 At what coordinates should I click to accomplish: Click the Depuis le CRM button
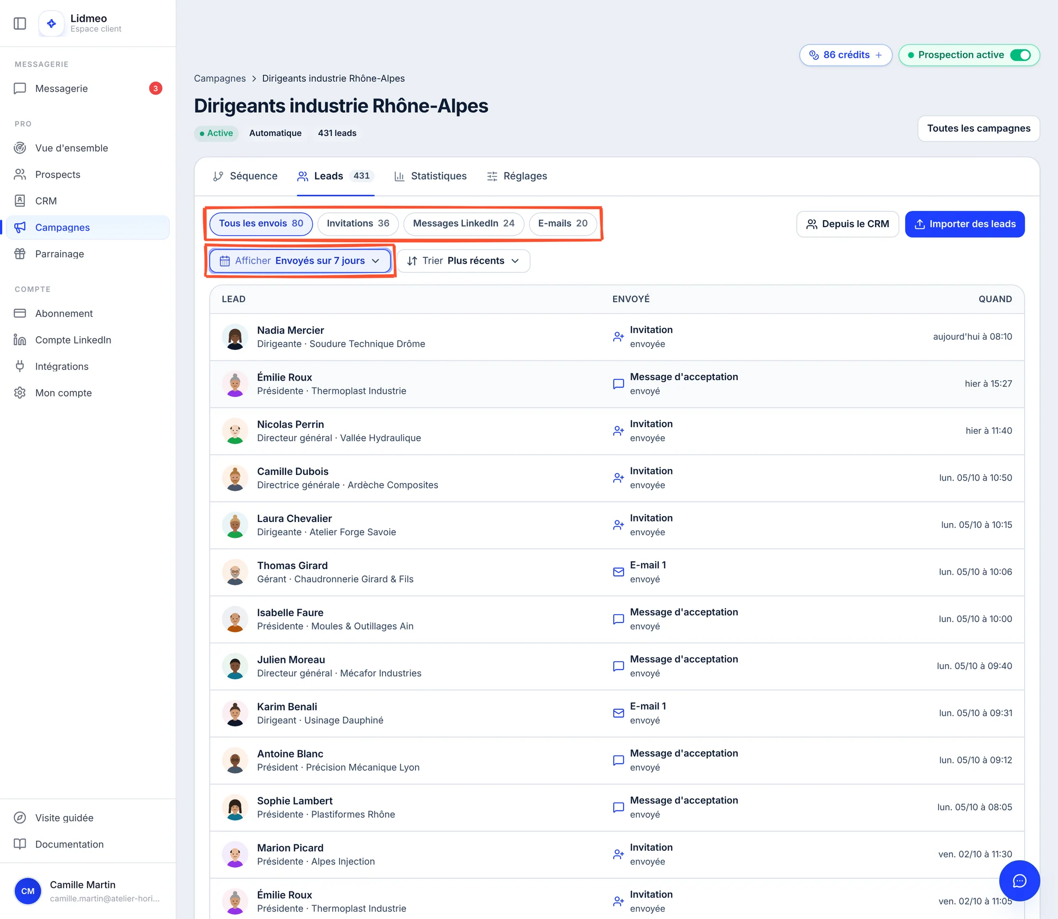(x=847, y=224)
